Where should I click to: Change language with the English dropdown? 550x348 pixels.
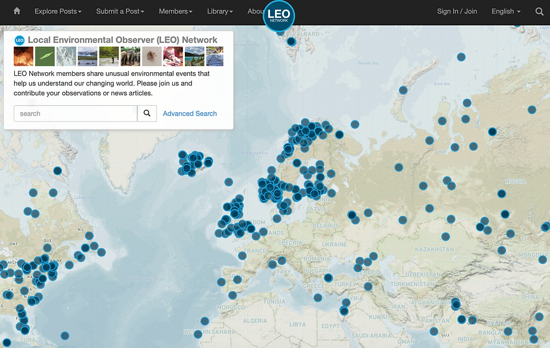pos(506,11)
